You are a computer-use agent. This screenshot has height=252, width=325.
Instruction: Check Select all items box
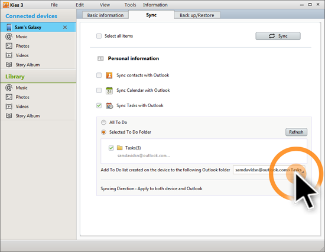99,36
